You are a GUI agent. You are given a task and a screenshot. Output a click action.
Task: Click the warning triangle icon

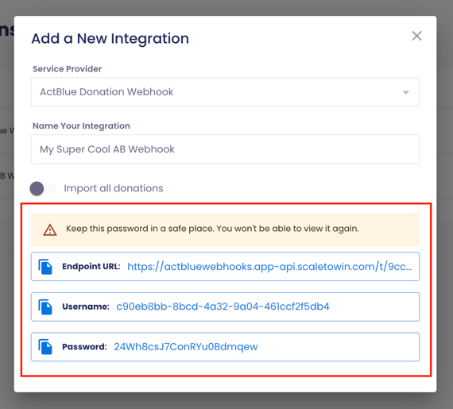click(50, 230)
